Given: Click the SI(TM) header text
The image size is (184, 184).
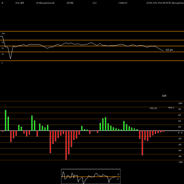Looking at the screenshot, I should [x=70, y=3].
